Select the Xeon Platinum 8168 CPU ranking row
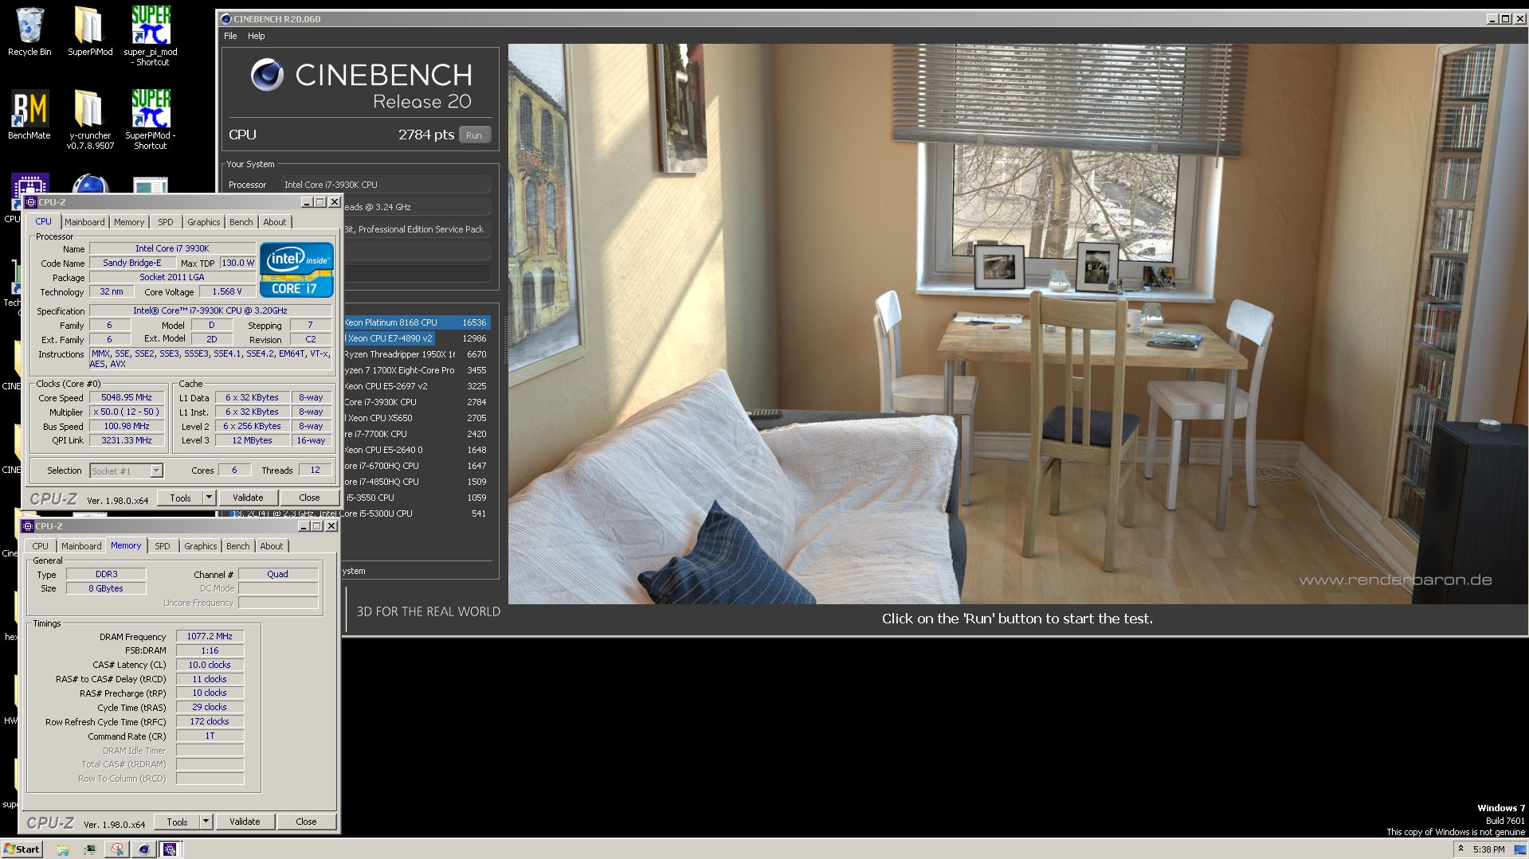 [x=417, y=322]
